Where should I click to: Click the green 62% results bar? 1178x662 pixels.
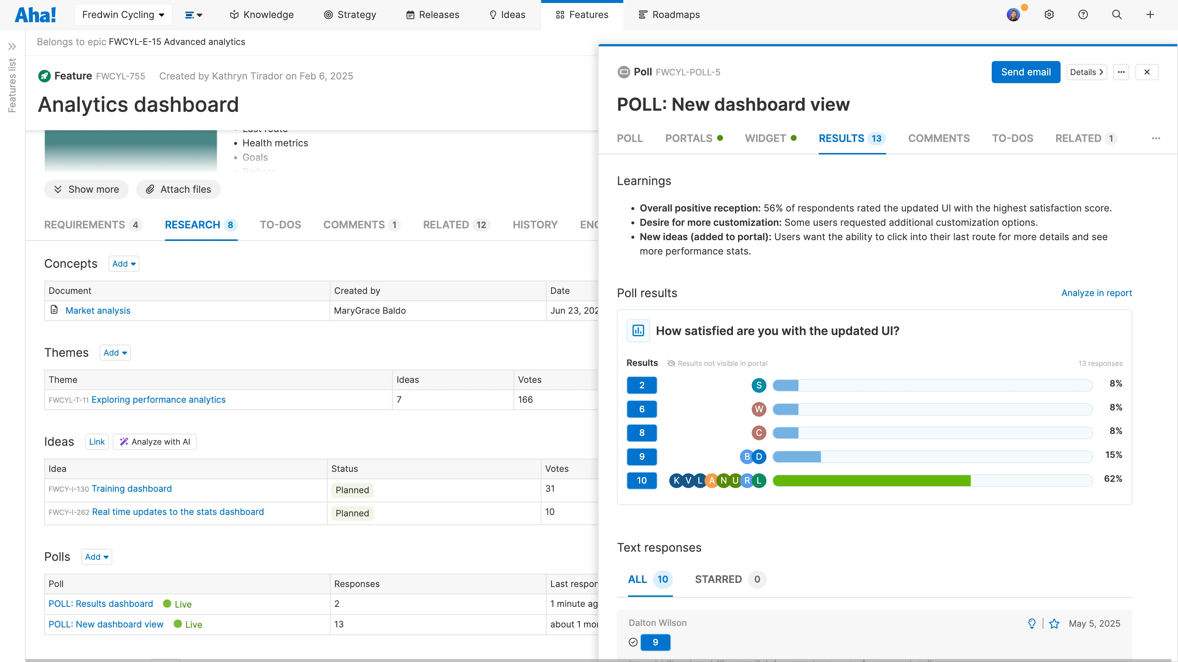tap(869, 481)
